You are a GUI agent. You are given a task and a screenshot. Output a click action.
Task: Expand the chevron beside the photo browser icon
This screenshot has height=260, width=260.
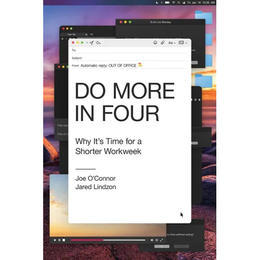tap(186, 43)
